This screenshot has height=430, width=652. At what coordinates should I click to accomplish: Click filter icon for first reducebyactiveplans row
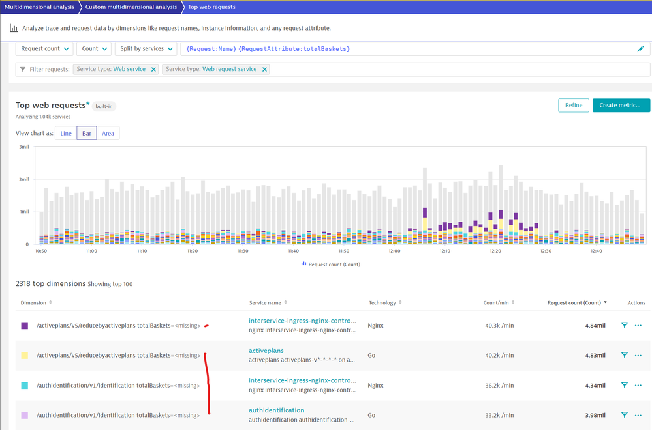[x=624, y=325]
